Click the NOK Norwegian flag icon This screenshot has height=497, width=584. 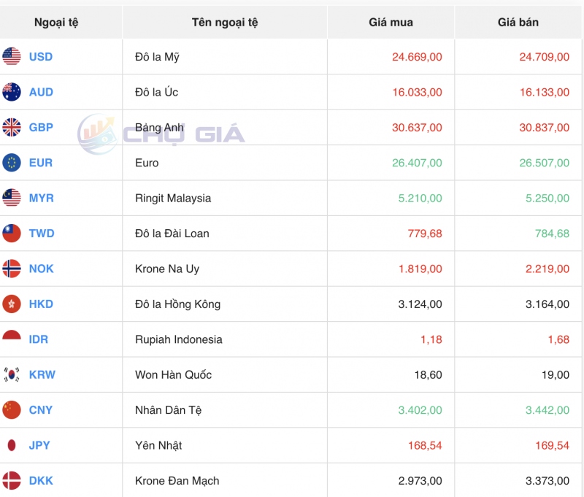click(12, 269)
